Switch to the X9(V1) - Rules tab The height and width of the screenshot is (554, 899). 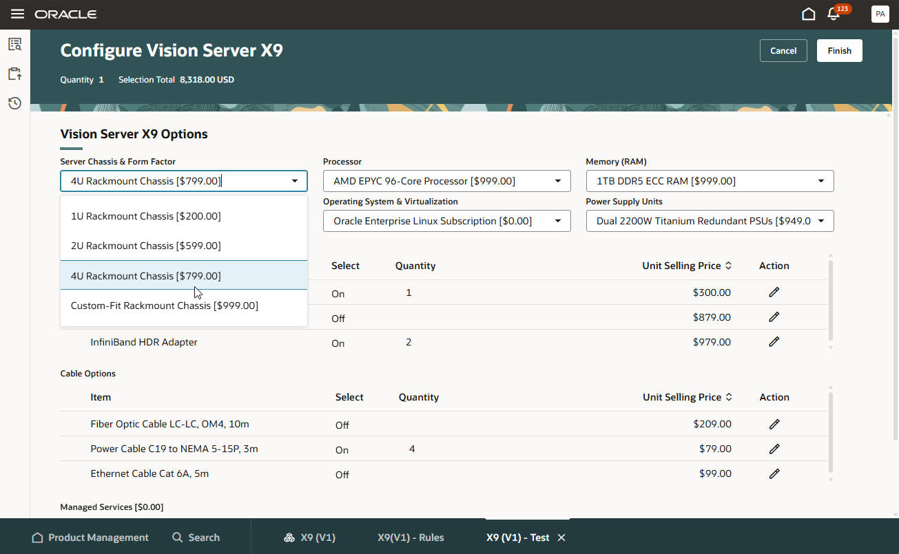pos(410,537)
